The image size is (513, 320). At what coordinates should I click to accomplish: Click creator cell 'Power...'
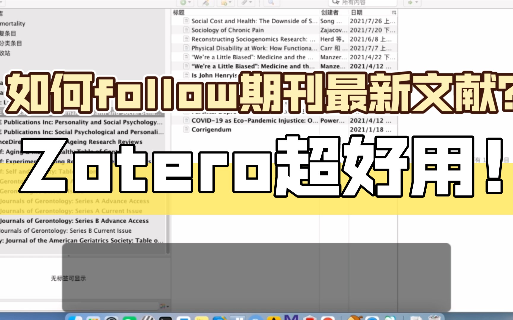click(332, 120)
